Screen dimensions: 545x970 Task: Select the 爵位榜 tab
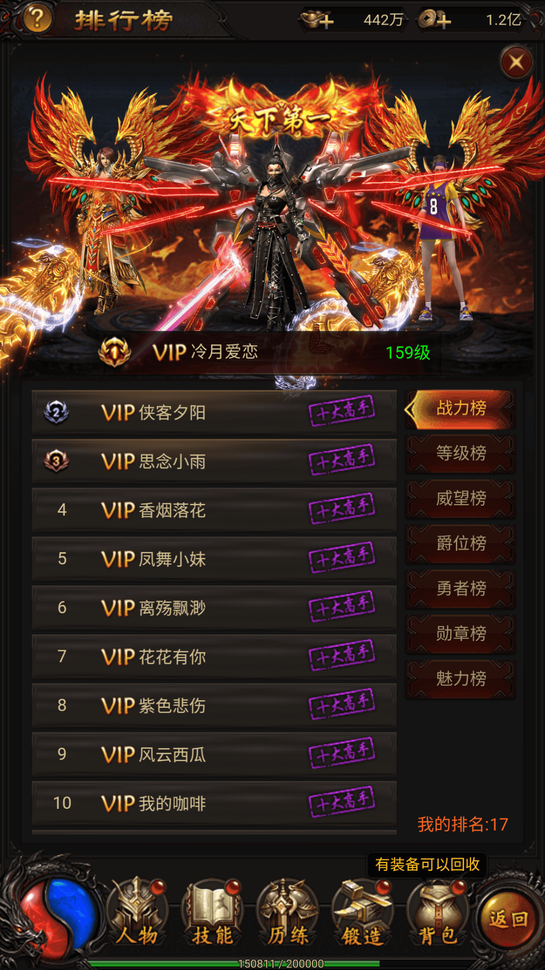pyautogui.click(x=460, y=544)
